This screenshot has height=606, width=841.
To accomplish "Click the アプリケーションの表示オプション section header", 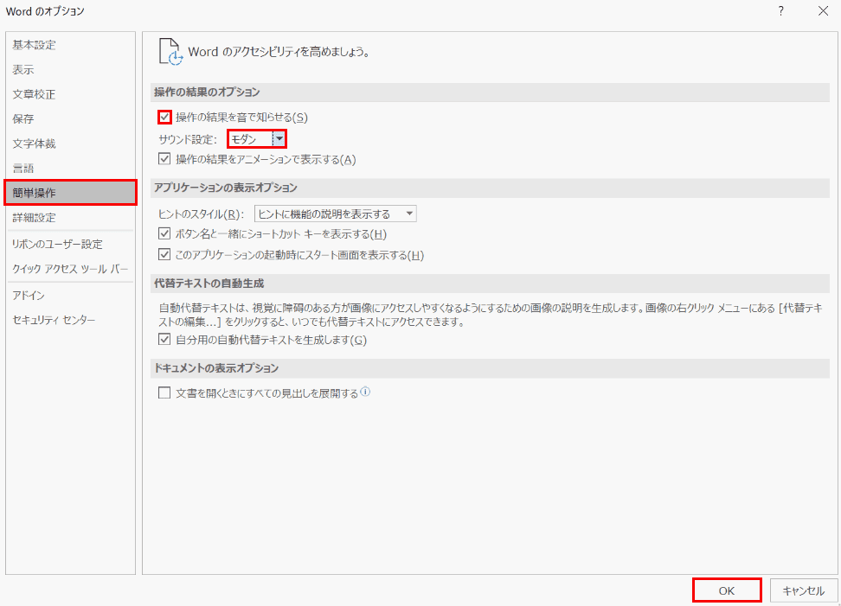I will [x=490, y=188].
